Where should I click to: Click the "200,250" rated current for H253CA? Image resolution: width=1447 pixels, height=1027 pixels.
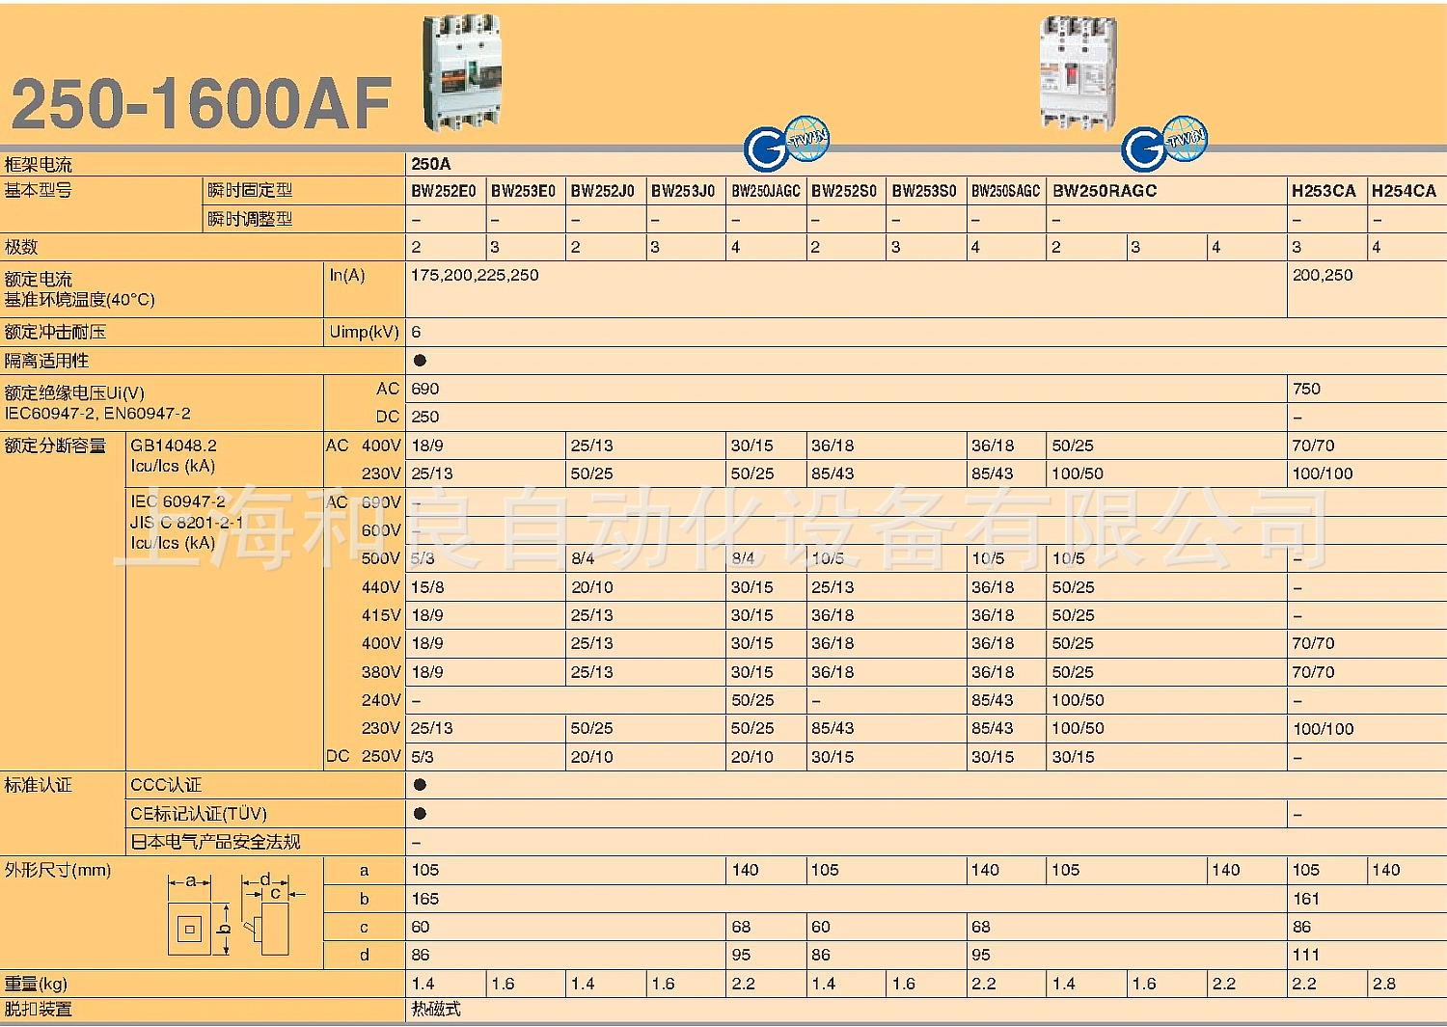click(1323, 275)
